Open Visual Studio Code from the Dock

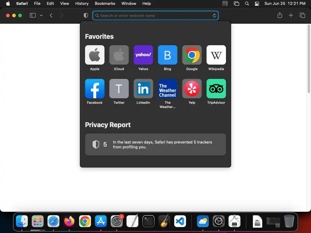pos(180,221)
